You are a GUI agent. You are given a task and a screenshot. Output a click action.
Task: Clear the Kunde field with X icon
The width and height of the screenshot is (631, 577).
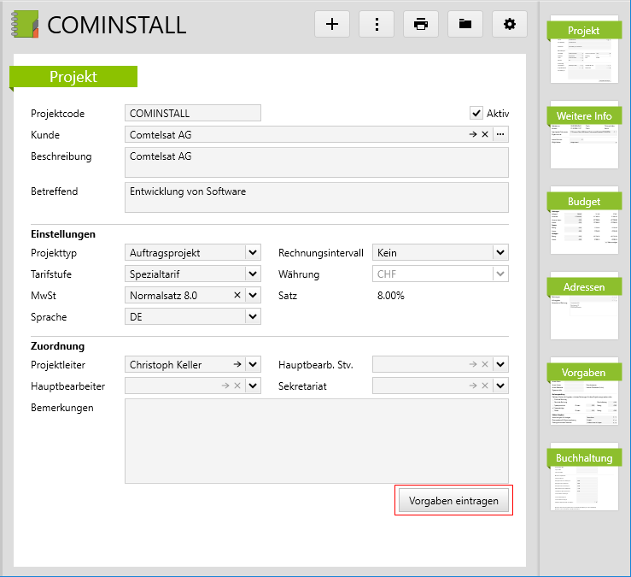pyautogui.click(x=484, y=134)
